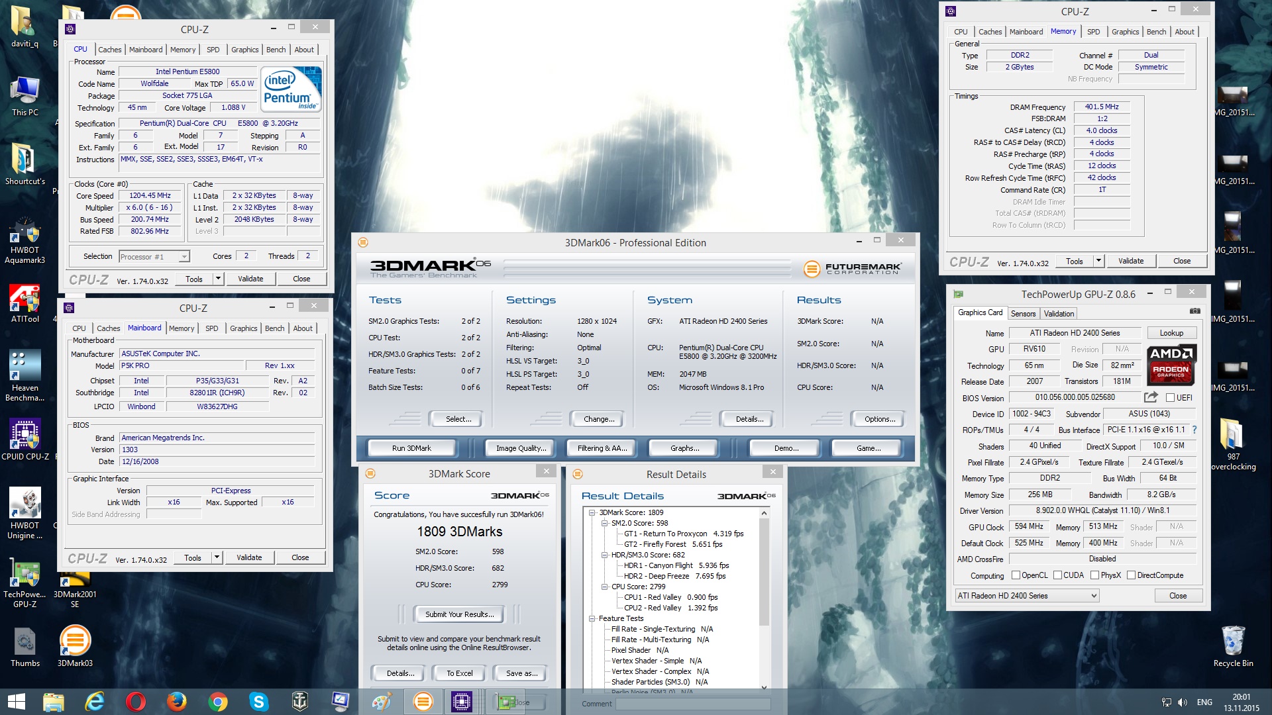Open HWBOT Unigine desktop icon
The height and width of the screenshot is (715, 1272).
pos(25,514)
